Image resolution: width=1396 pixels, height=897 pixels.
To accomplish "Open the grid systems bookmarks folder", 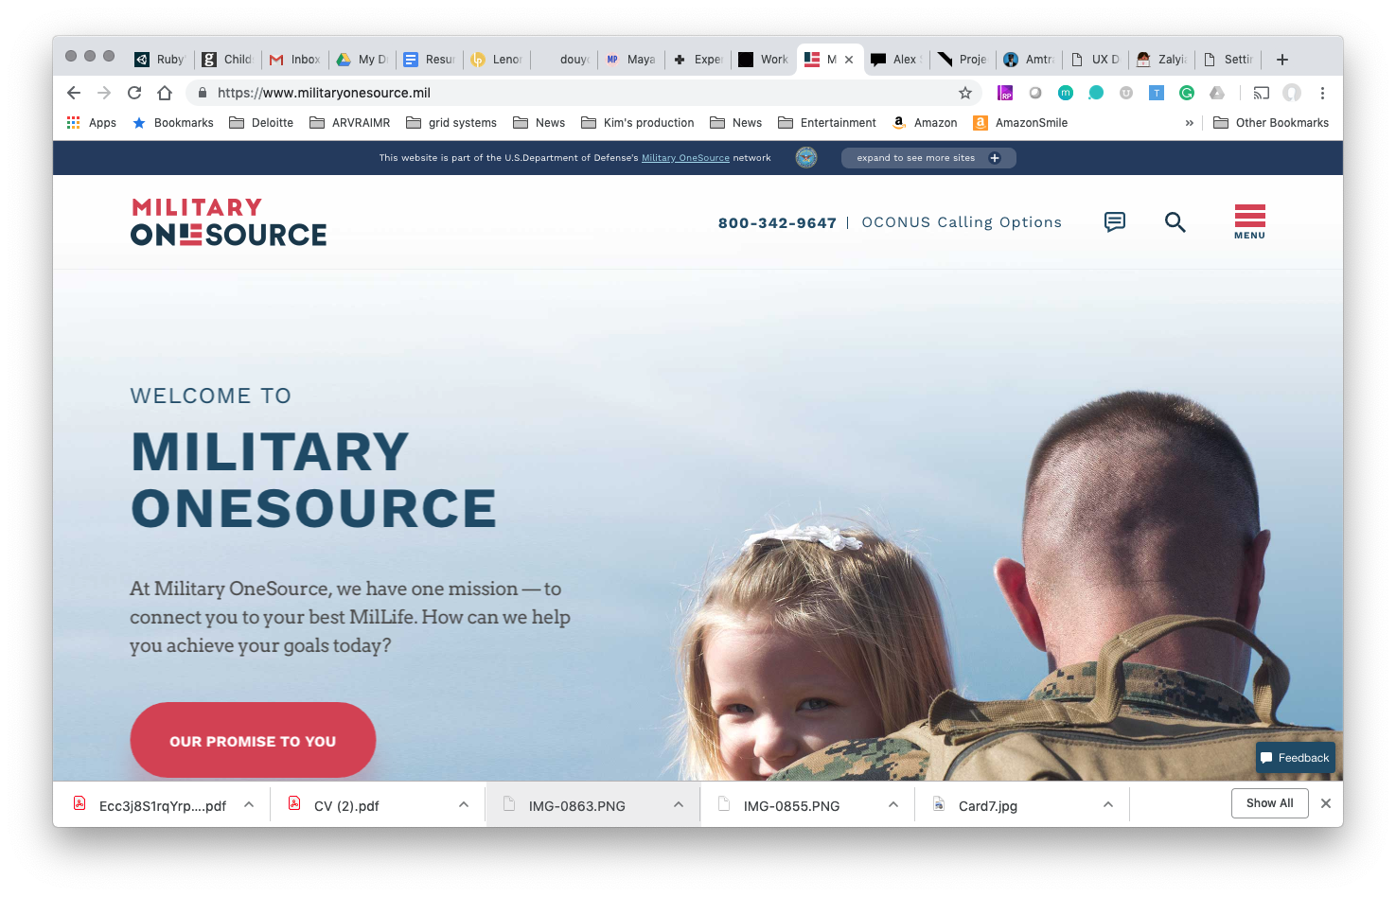I will coord(451,123).
